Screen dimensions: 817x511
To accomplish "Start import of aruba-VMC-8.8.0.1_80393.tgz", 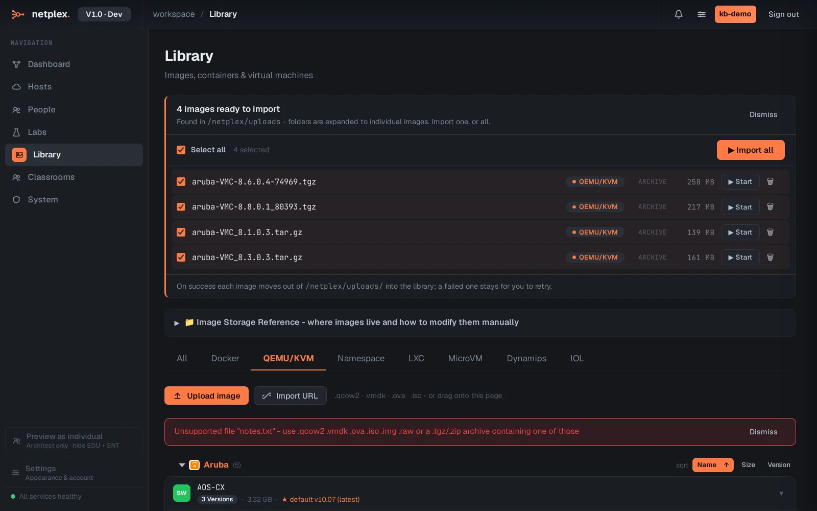I will 740,207.
